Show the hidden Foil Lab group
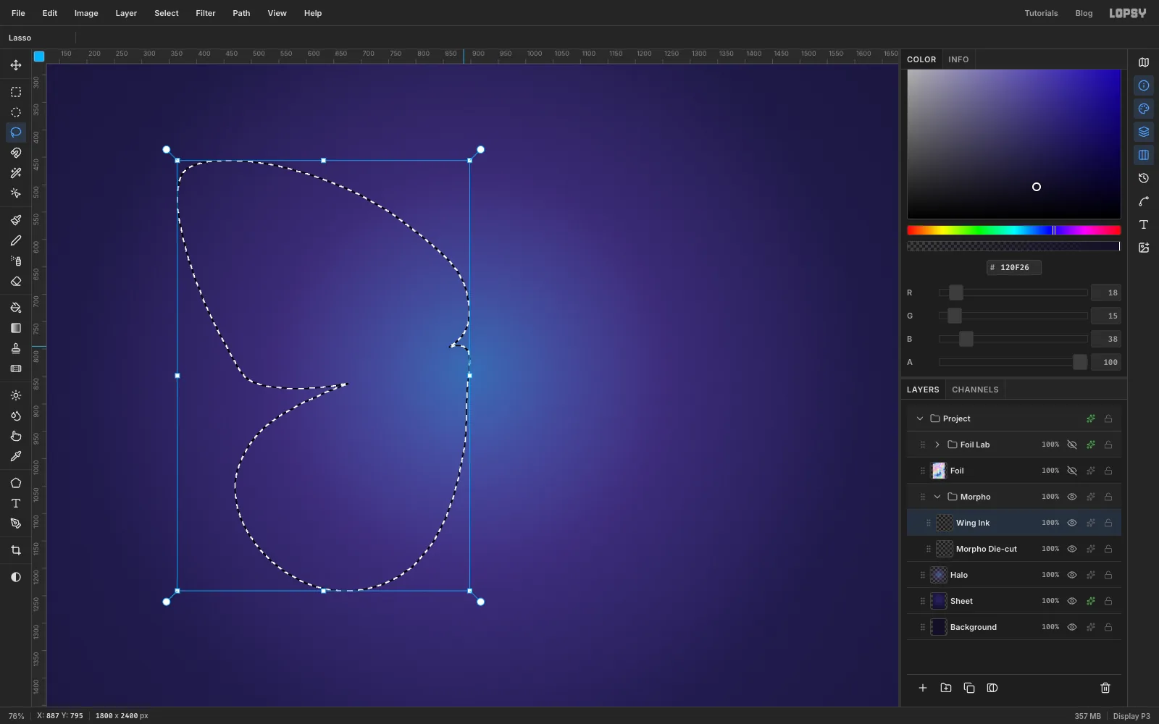Viewport: 1159px width, 724px height. (1072, 445)
